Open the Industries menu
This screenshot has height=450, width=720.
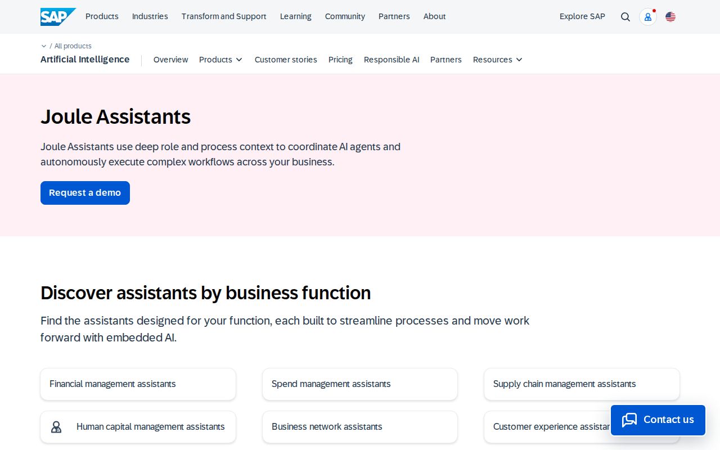(150, 16)
